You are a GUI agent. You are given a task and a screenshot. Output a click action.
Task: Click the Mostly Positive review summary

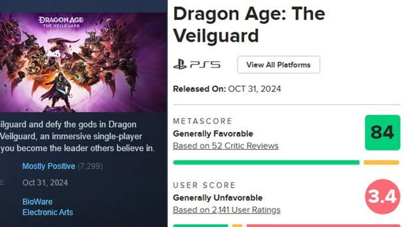click(49, 166)
